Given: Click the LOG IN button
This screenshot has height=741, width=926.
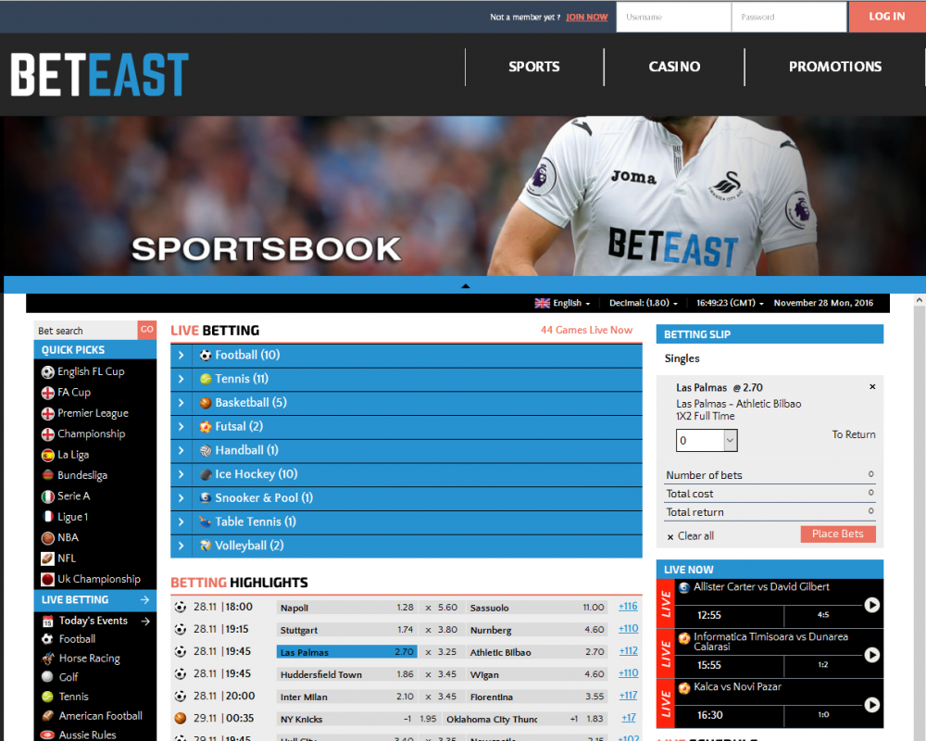Looking at the screenshot, I should pyautogui.click(x=886, y=17).
